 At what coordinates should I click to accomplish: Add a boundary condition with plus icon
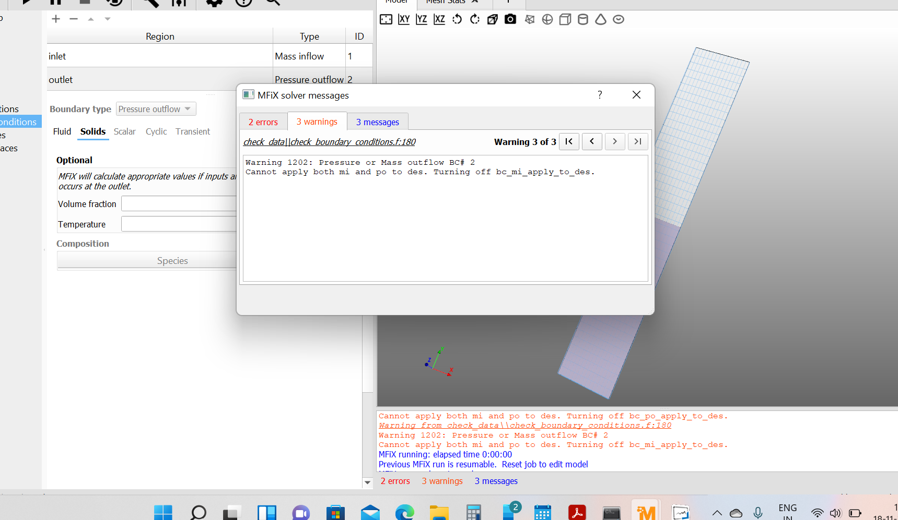coord(56,19)
